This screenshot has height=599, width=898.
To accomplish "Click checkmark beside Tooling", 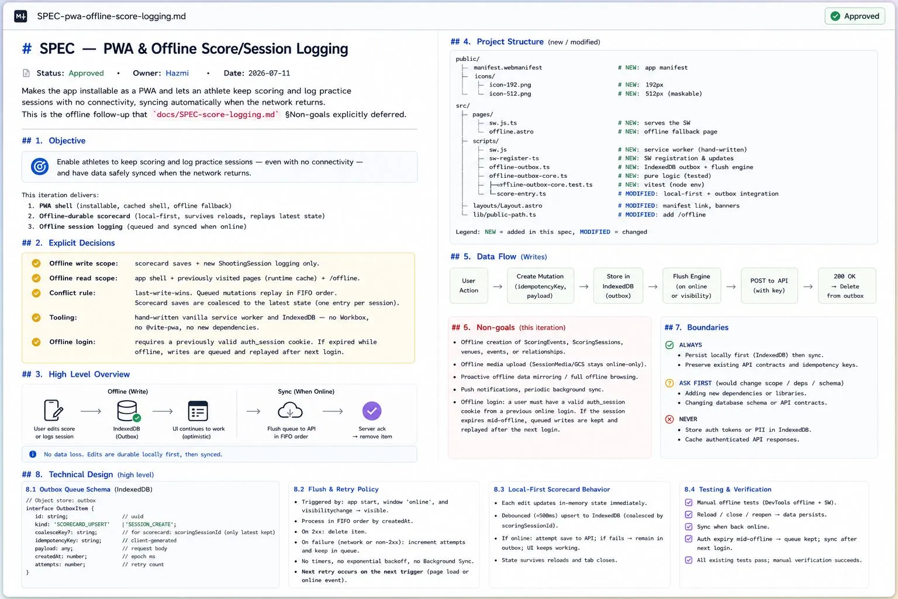I will tap(36, 317).
